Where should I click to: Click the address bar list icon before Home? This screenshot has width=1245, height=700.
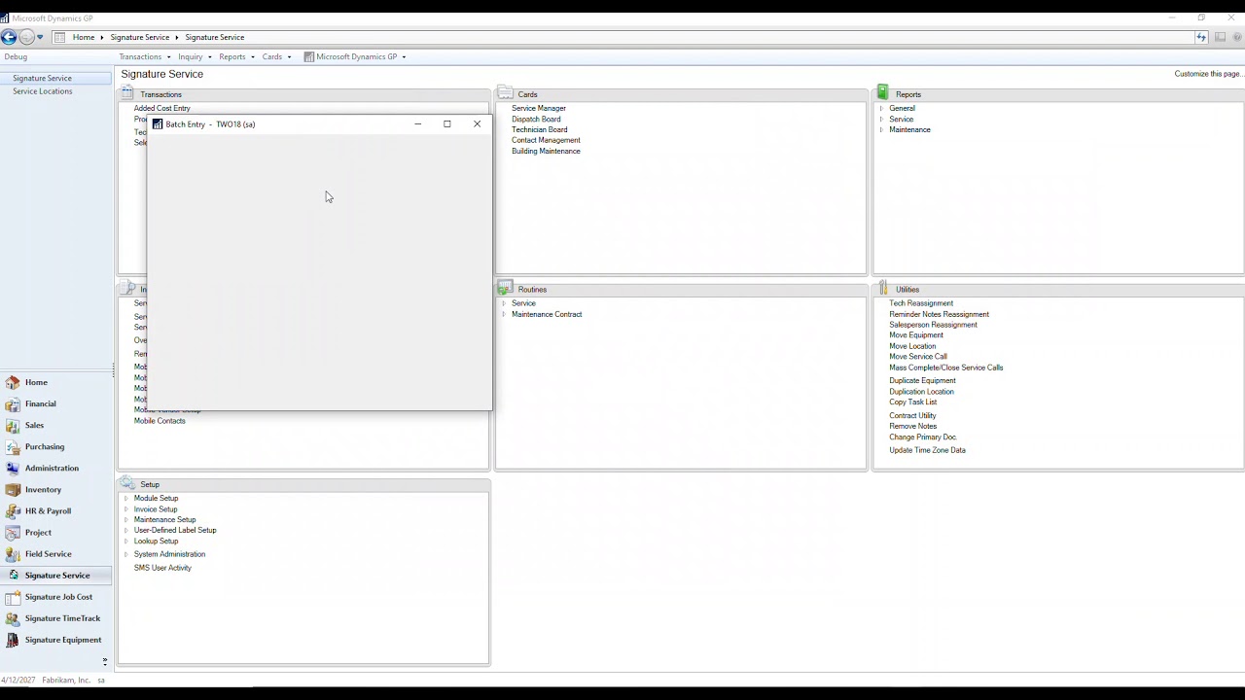click(x=59, y=37)
